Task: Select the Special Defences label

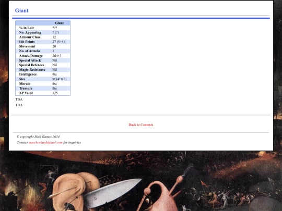Action: coord(31,65)
